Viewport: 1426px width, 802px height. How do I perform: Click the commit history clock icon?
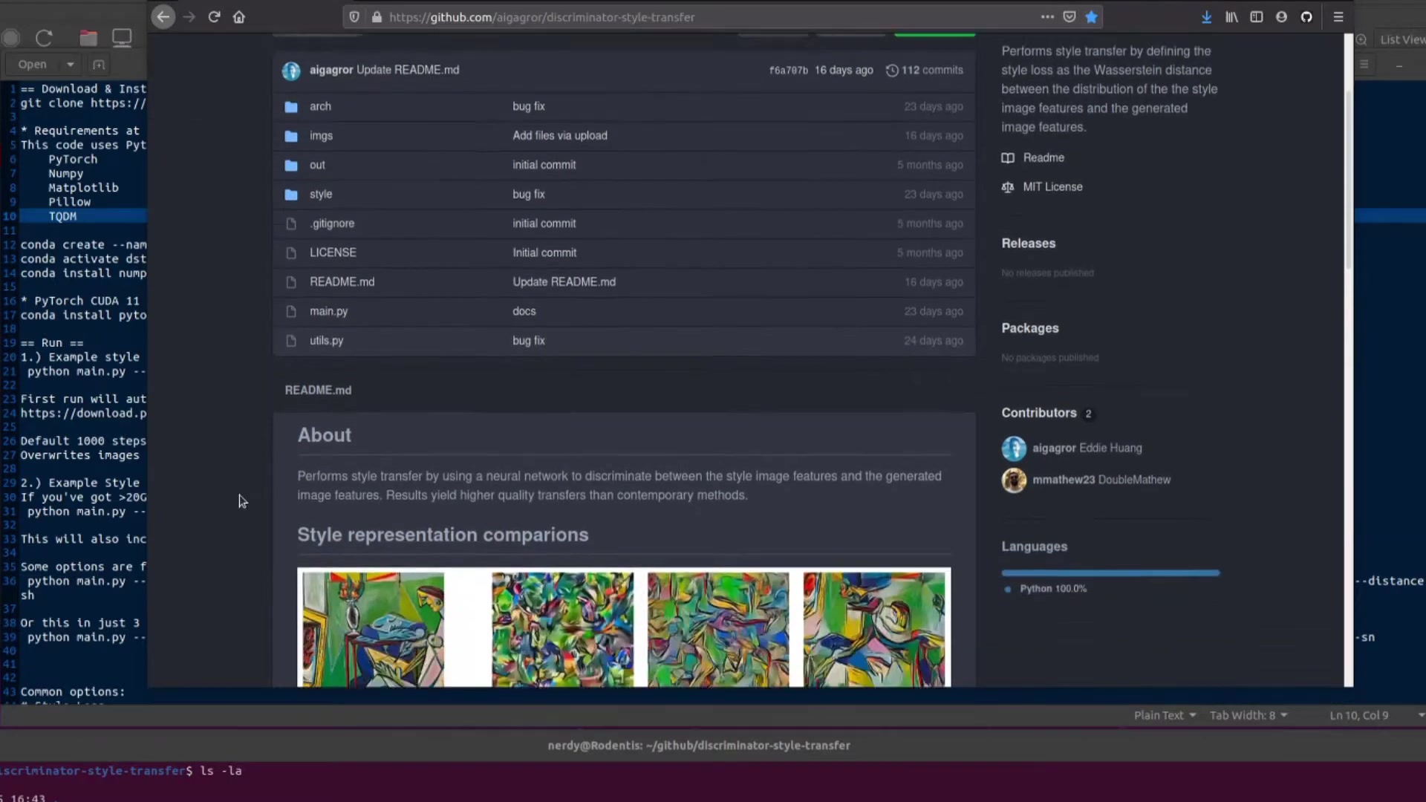point(892,71)
